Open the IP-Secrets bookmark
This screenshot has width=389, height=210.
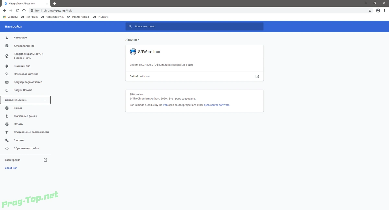(x=100, y=17)
